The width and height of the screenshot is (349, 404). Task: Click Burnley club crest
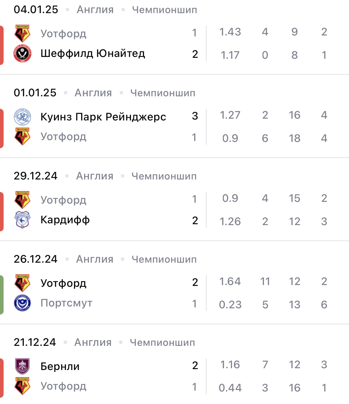tap(22, 366)
